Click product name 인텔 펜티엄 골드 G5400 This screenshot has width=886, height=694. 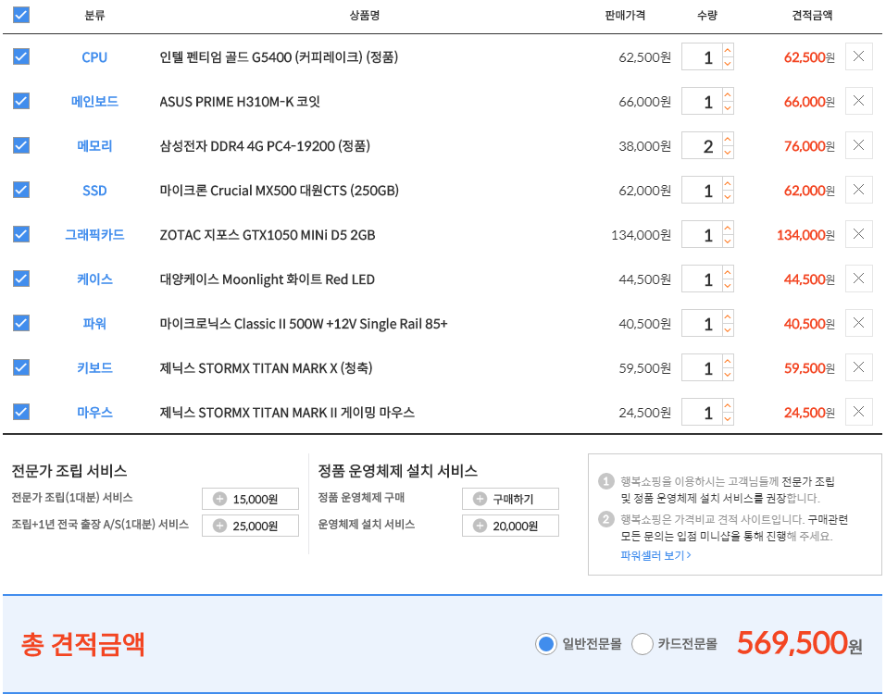[279, 57]
